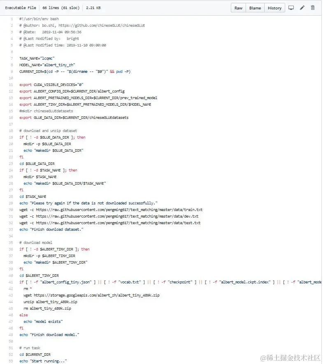Click the desktop open icon

pyautogui.click(x=291, y=8)
